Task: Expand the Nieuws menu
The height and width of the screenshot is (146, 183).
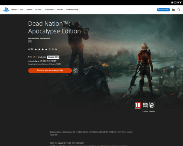Action: point(61,10)
